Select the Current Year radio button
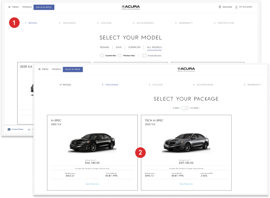Viewport: 270px width, 198px height. [101, 55]
